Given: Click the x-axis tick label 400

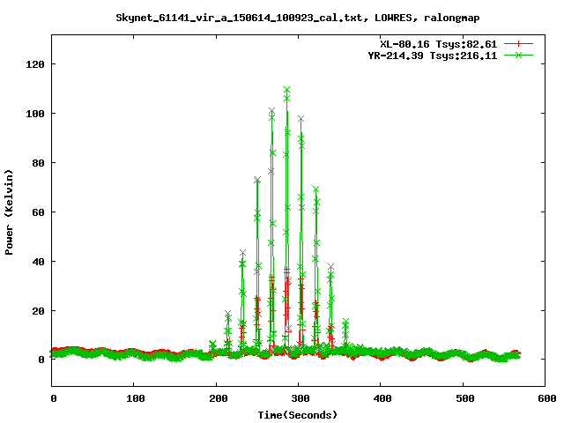Looking at the screenshot, I should pos(380,399).
